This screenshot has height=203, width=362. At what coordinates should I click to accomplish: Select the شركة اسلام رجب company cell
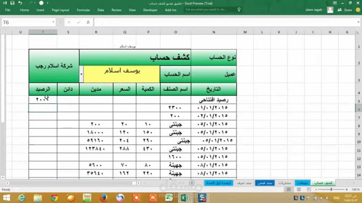[54, 66]
